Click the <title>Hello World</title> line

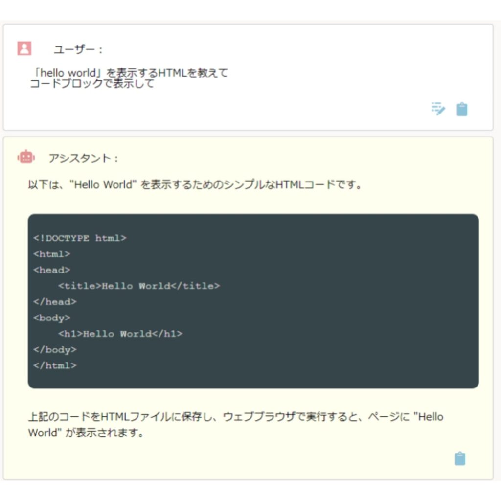point(139,286)
